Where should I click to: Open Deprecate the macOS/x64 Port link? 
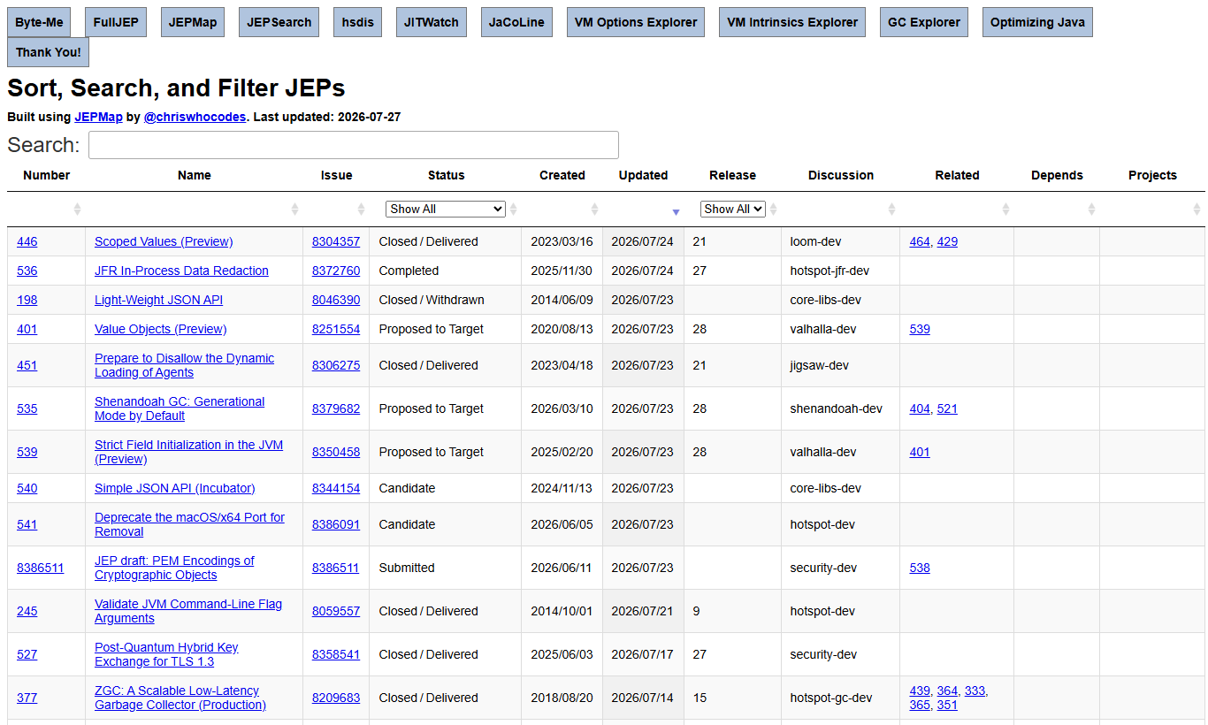(189, 524)
